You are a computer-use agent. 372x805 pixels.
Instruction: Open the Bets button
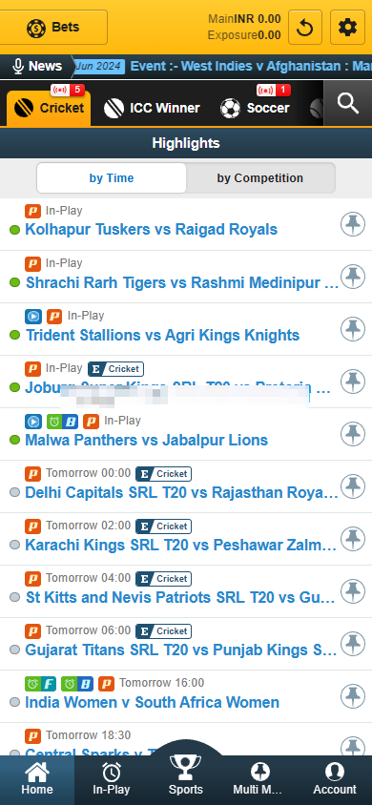(x=53, y=28)
